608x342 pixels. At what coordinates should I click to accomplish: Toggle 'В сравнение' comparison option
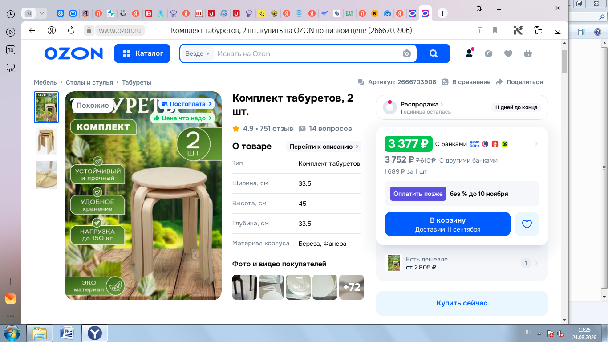point(466,82)
